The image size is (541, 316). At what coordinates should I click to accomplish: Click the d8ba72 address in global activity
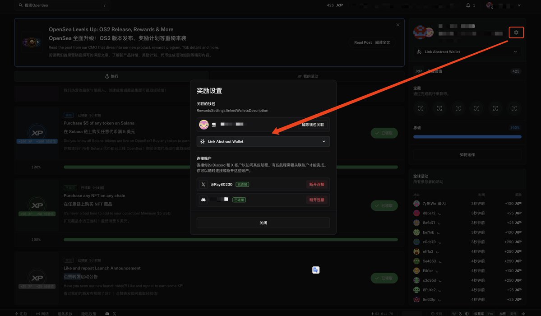pyautogui.click(x=429, y=213)
